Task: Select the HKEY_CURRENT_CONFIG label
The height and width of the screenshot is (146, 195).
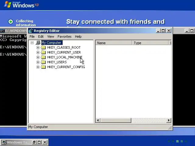Action: [66, 67]
